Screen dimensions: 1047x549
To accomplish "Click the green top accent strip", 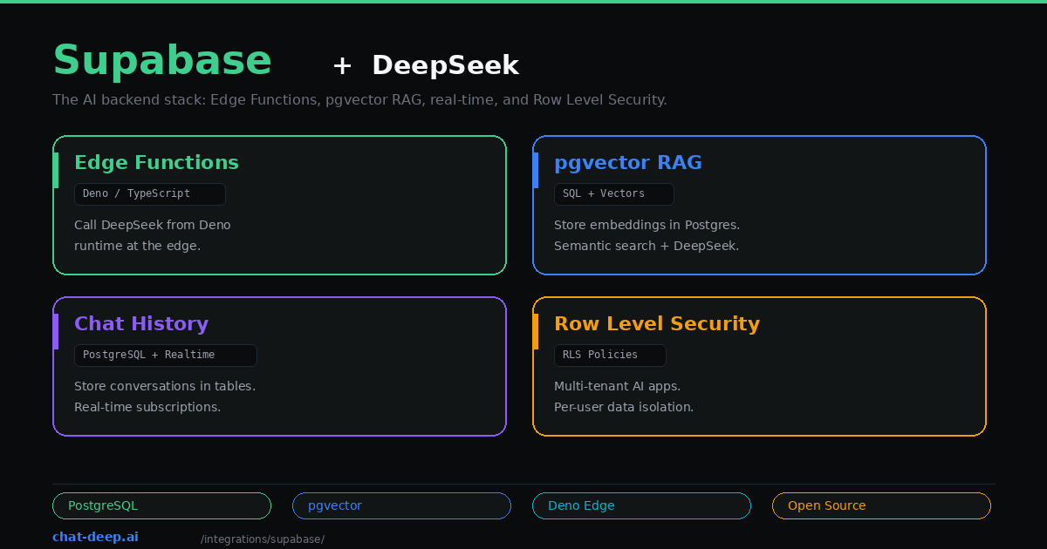I will pos(523,2).
